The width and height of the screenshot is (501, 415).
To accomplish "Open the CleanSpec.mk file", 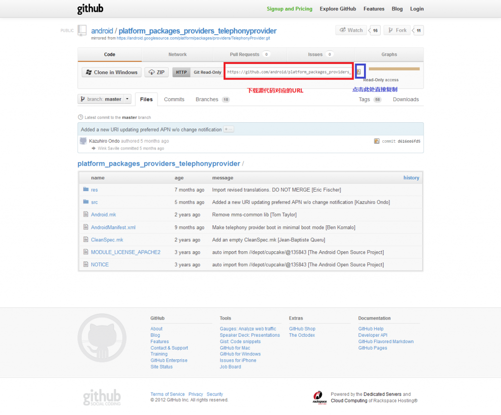I will (107, 240).
